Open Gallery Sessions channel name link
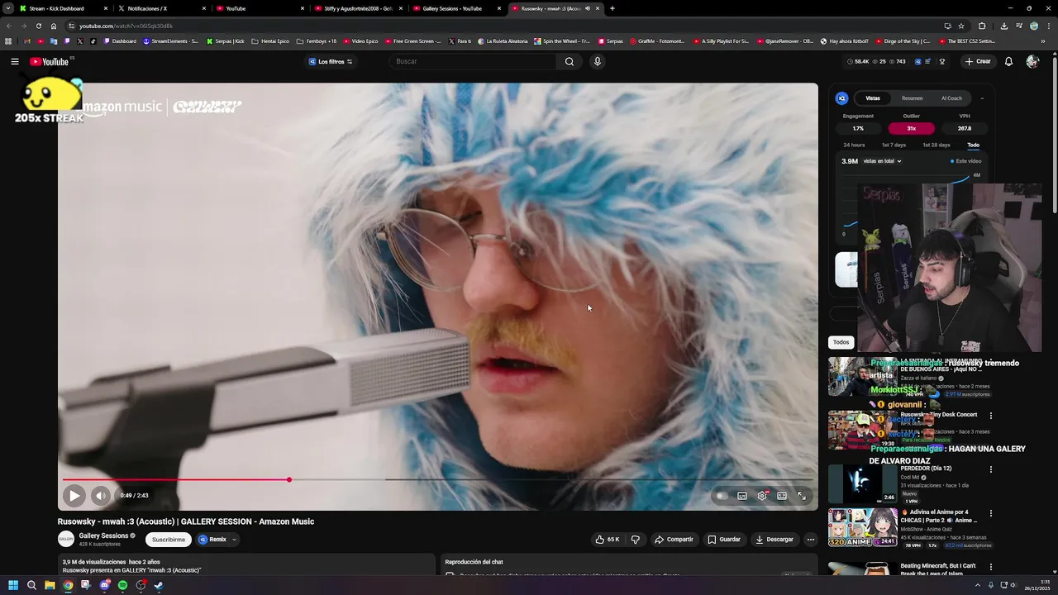This screenshot has height=595, width=1058. coord(103,535)
